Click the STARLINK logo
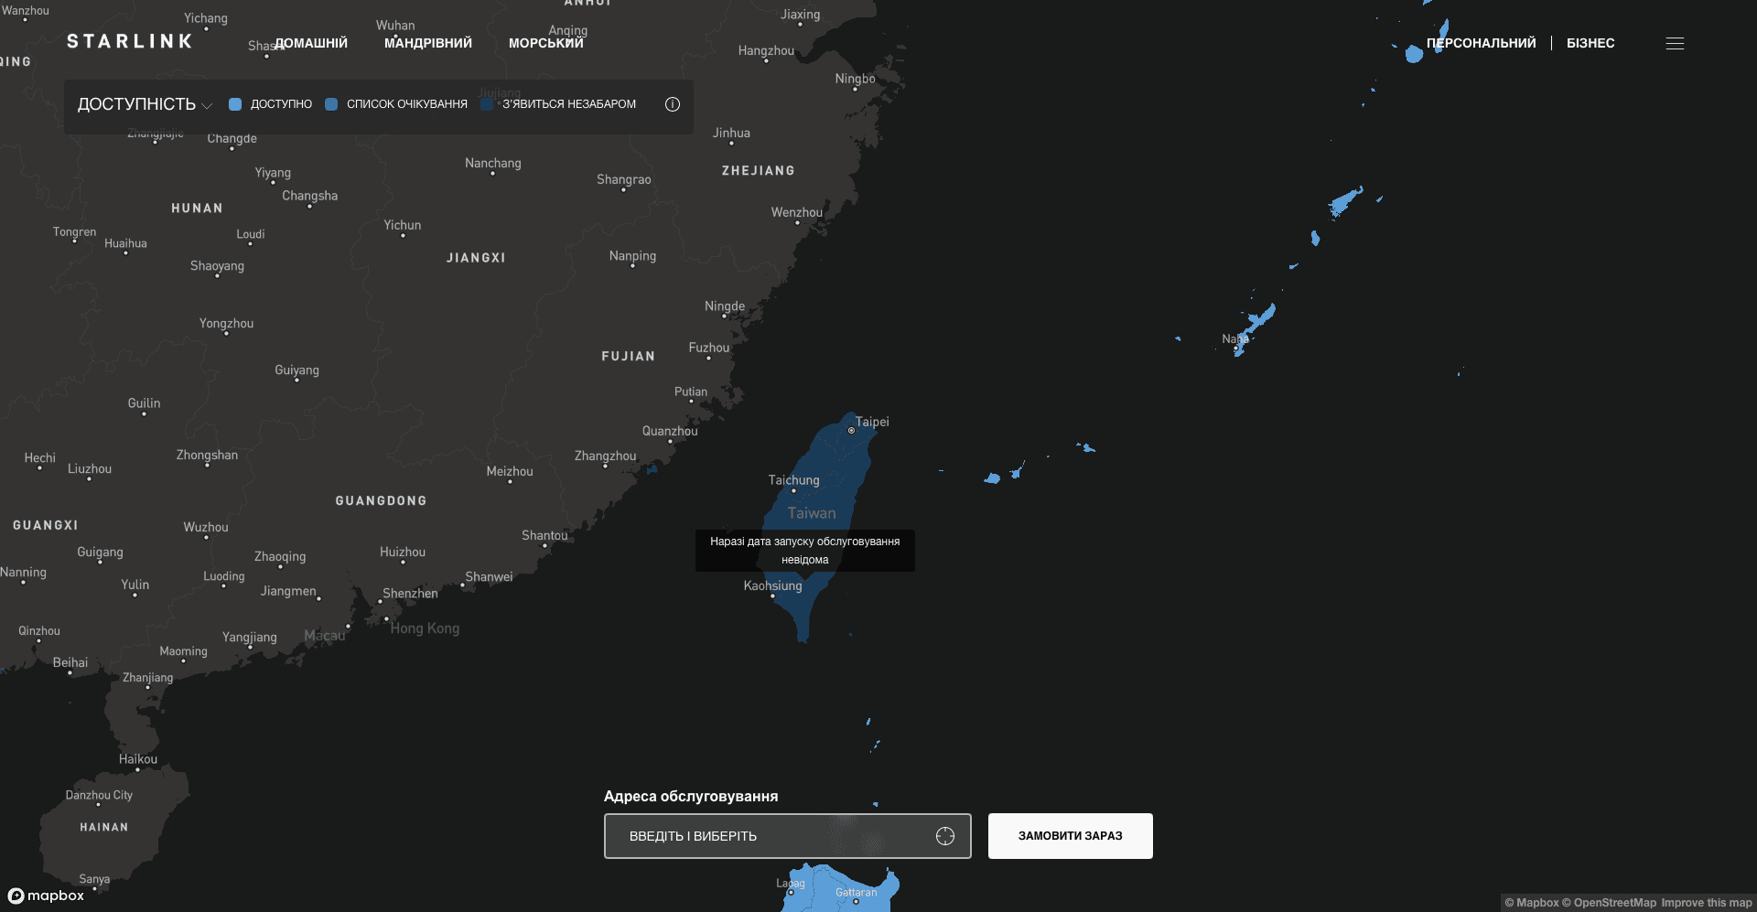The image size is (1757, 912). coord(130,41)
